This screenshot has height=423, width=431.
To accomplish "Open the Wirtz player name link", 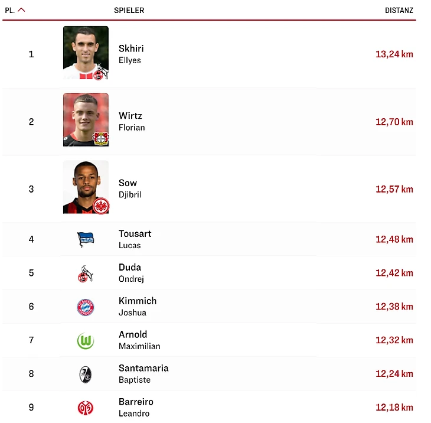I will coord(130,116).
